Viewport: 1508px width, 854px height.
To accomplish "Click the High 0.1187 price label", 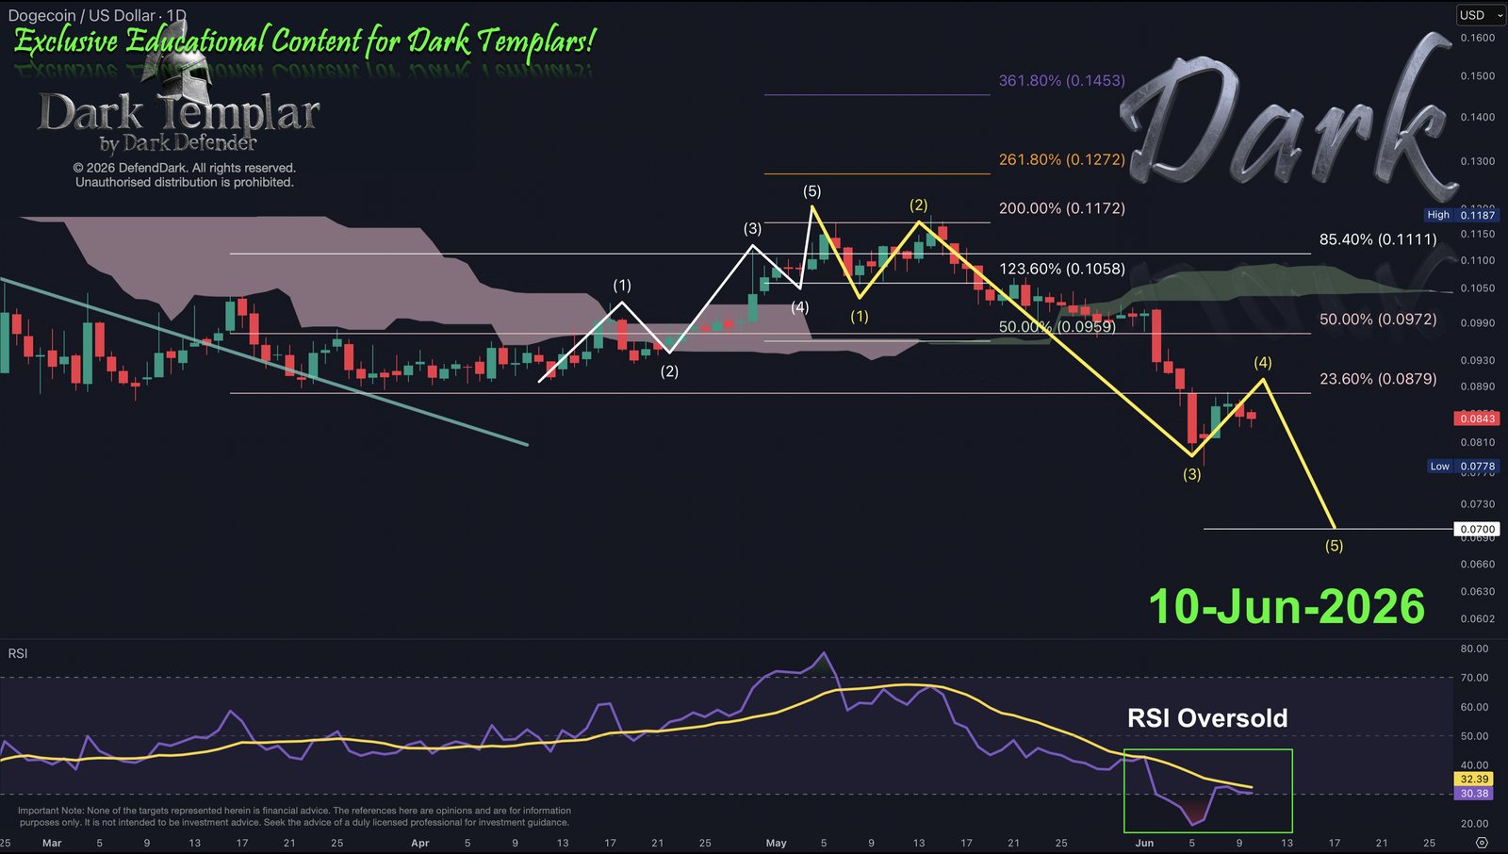I will pos(1462,215).
